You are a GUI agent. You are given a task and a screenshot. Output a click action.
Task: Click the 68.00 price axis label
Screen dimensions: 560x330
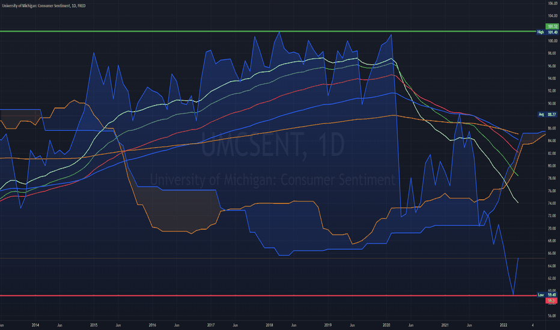[553, 241]
